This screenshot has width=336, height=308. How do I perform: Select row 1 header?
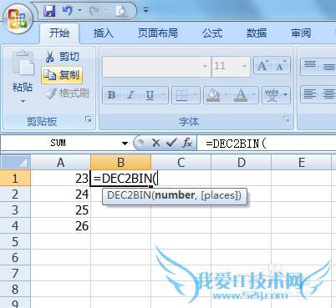(15, 178)
